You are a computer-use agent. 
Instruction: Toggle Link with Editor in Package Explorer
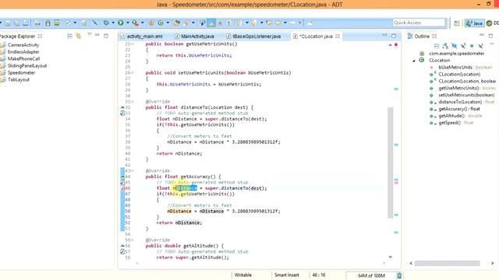78,37
